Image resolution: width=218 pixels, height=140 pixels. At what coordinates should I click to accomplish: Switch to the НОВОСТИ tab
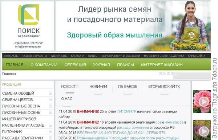[70, 87]
